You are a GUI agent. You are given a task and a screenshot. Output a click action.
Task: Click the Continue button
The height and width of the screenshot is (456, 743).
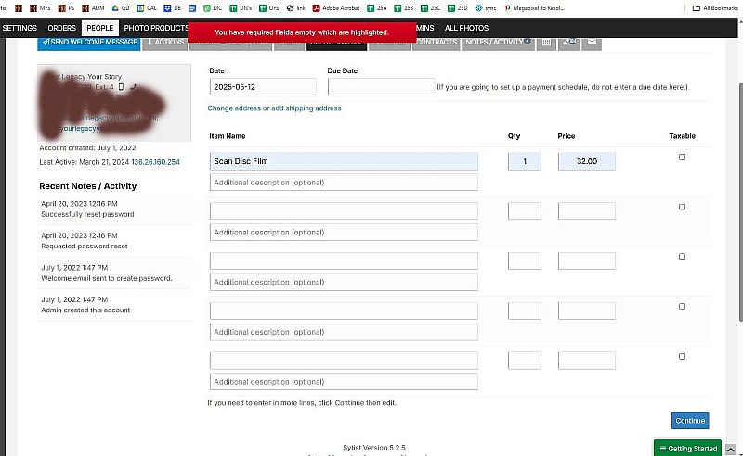coord(690,421)
